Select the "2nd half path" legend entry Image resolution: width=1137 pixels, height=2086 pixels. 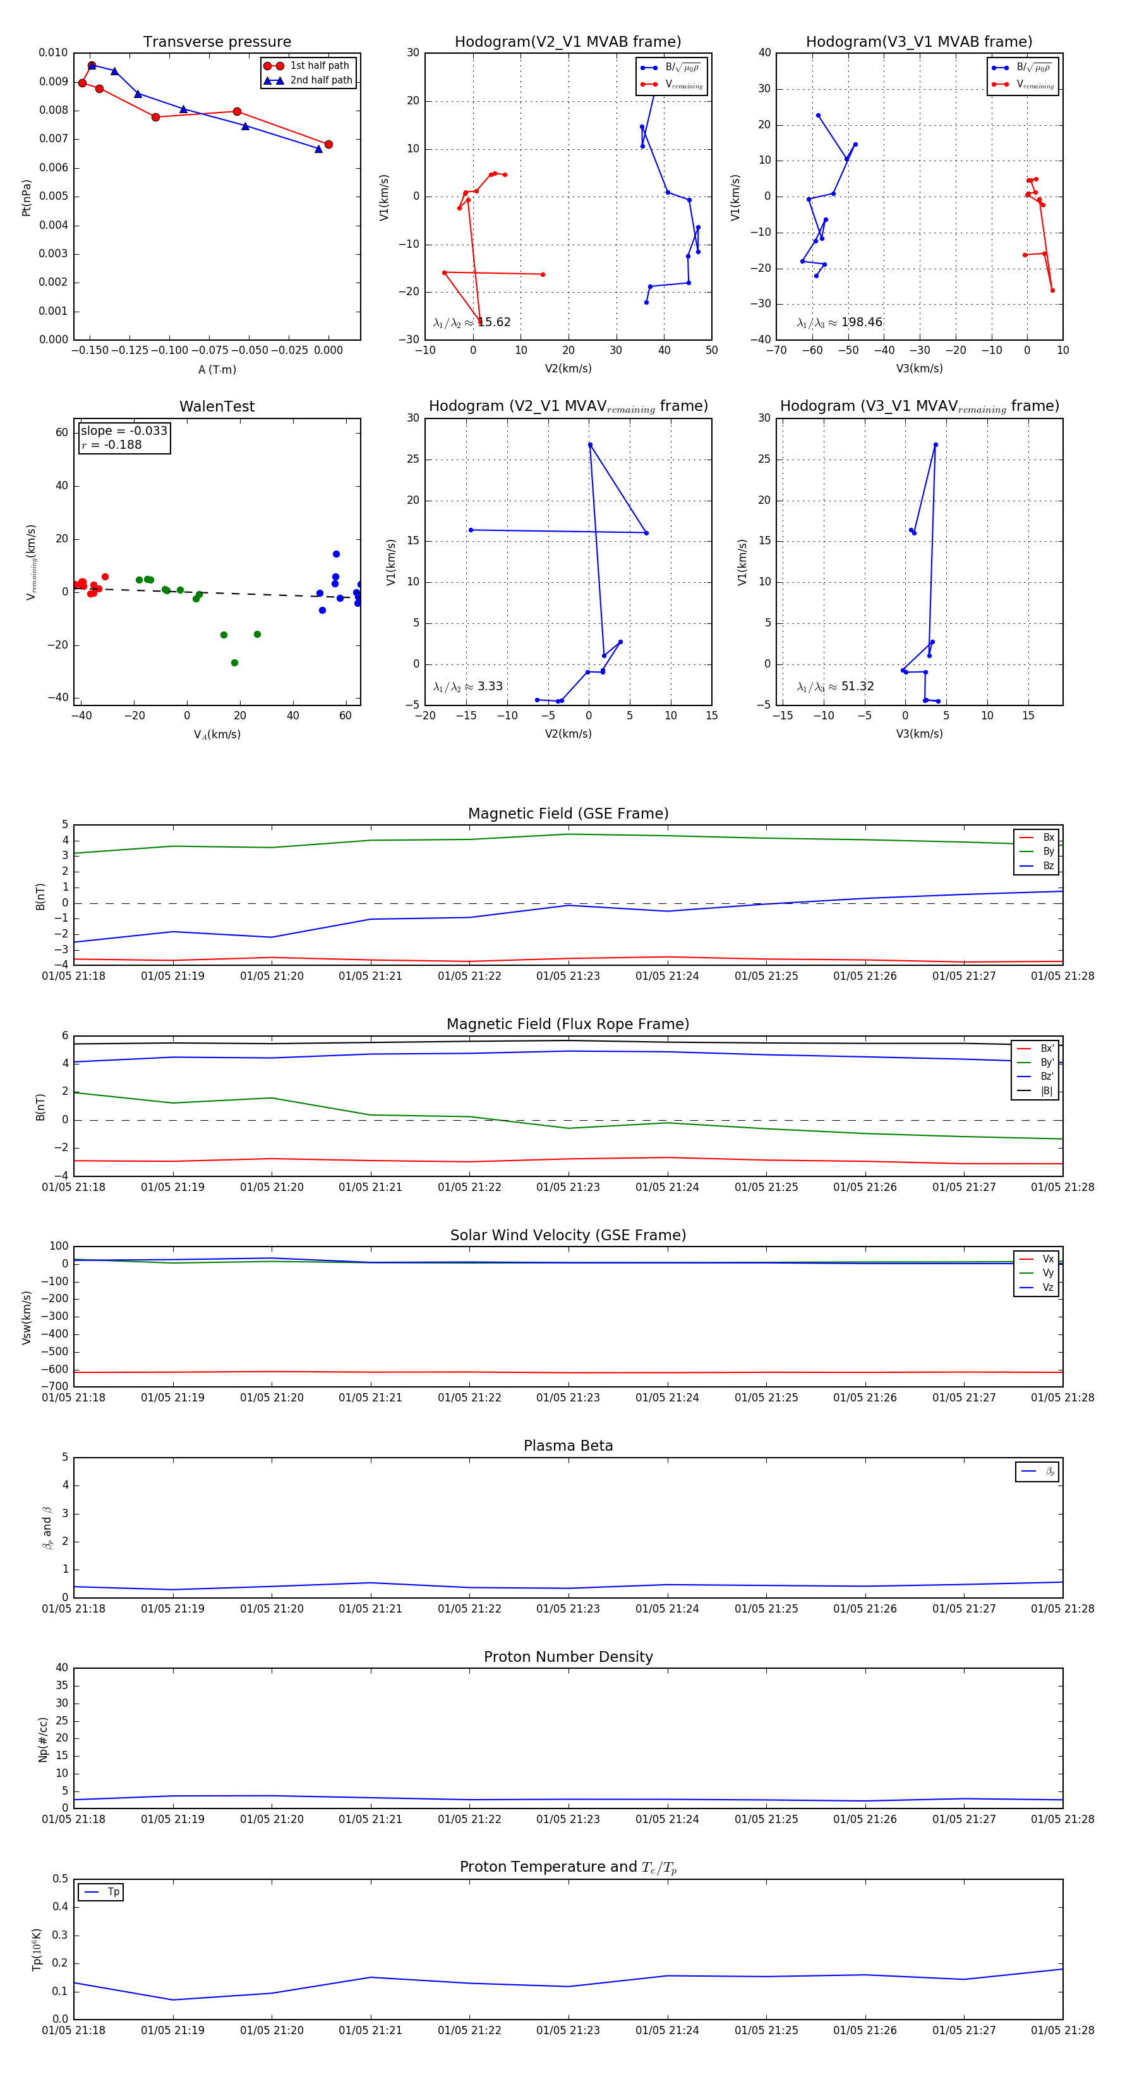[308, 80]
